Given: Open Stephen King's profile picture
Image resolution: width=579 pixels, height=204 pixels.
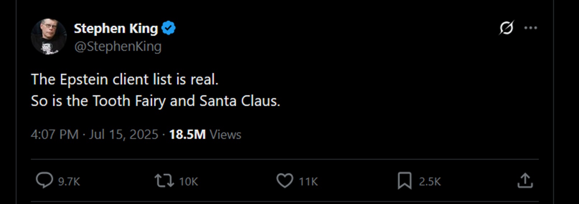Looking at the screenshot, I should click(x=49, y=37).
